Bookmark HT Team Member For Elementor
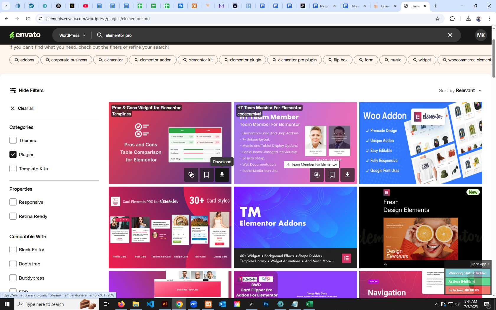496x310 pixels. click(332, 175)
